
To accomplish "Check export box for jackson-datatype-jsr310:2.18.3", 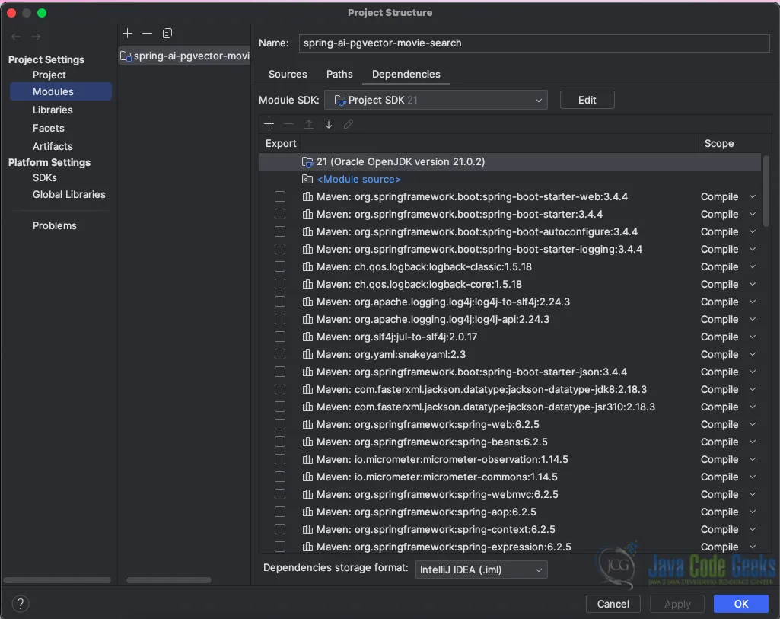I will click(280, 407).
